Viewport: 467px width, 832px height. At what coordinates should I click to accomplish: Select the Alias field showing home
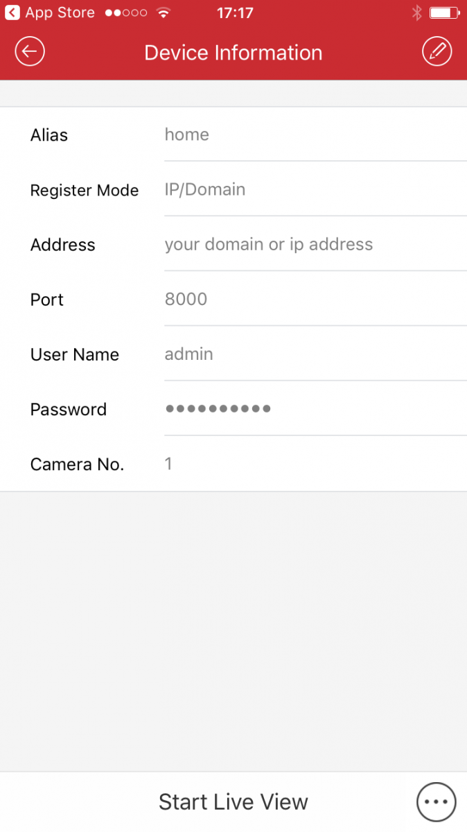[x=187, y=135]
